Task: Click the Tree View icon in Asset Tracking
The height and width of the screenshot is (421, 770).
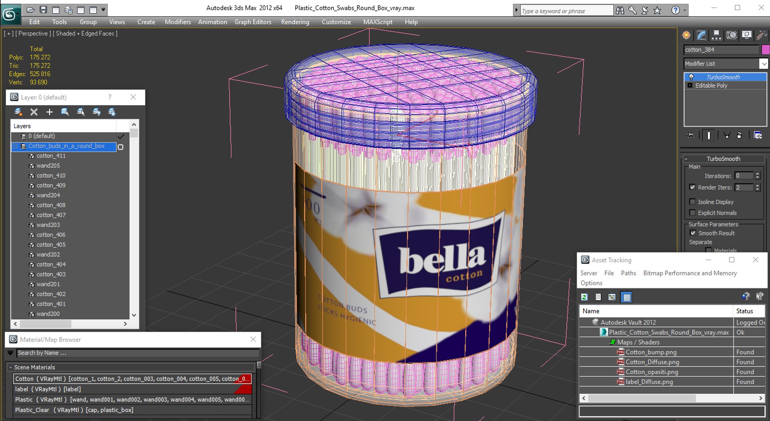Action: (x=612, y=297)
